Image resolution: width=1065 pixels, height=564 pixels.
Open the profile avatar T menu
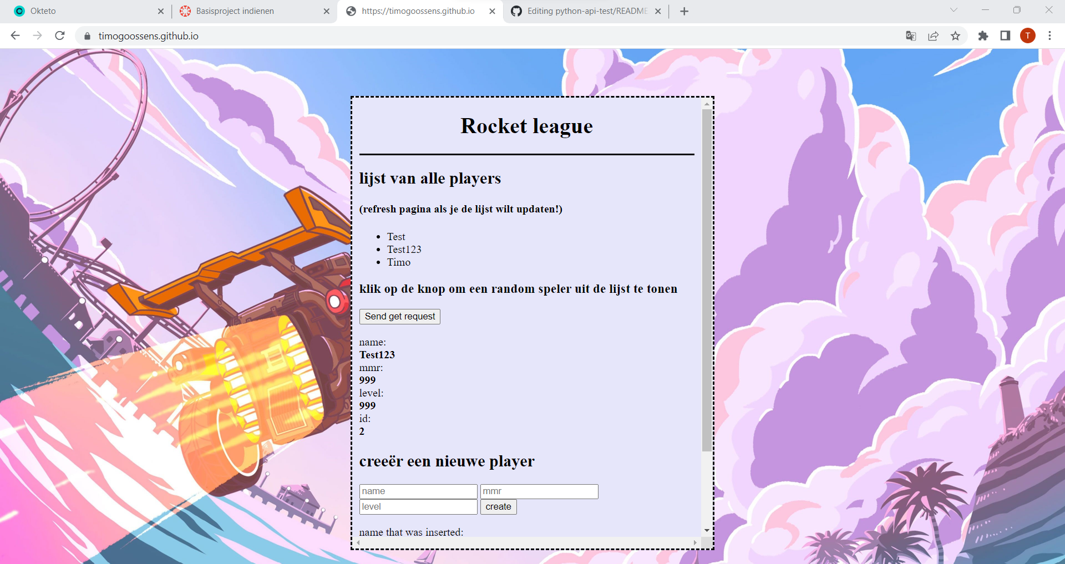point(1028,36)
